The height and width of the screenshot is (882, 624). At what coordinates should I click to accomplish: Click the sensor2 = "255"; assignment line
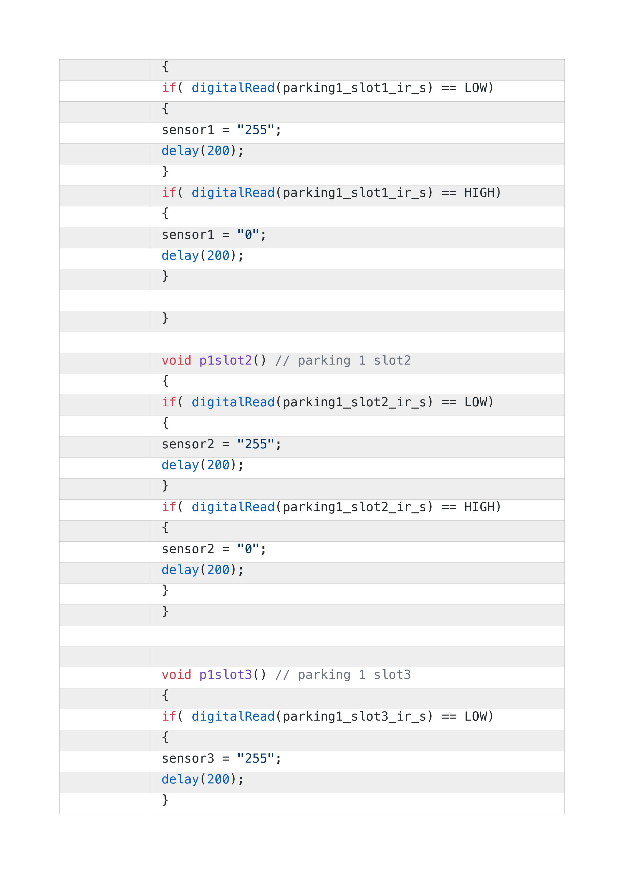coord(221,444)
